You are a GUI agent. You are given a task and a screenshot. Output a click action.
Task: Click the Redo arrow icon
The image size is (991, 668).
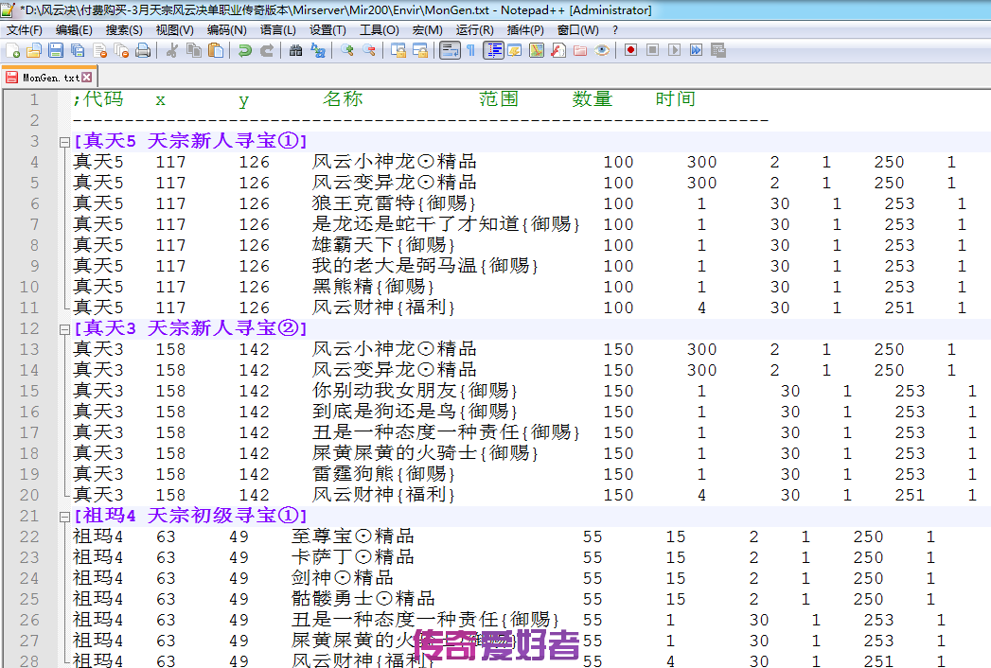click(x=267, y=50)
